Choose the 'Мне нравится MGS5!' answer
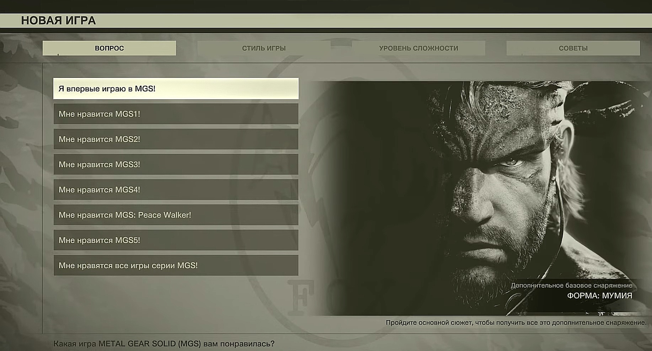Viewport: 652px width, 351px height. tap(176, 240)
